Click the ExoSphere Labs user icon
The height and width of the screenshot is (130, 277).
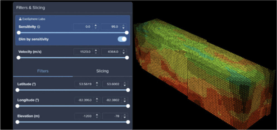[20, 19]
